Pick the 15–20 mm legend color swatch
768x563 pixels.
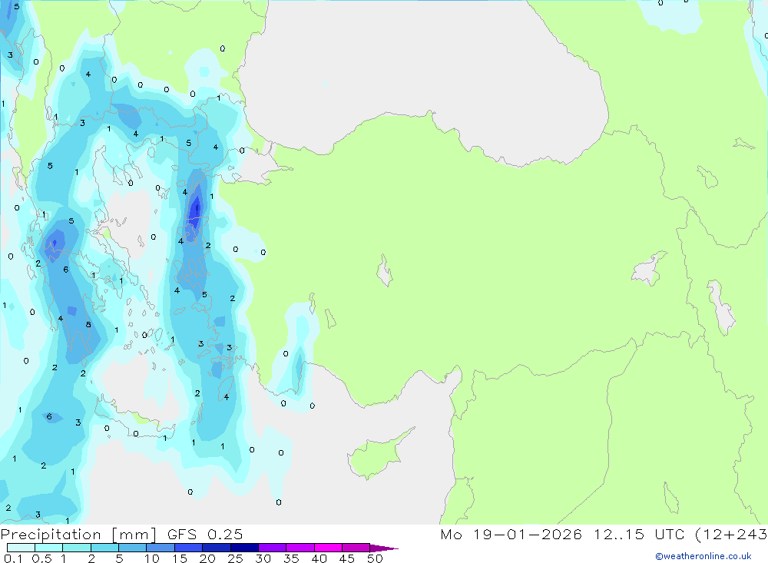189,548
